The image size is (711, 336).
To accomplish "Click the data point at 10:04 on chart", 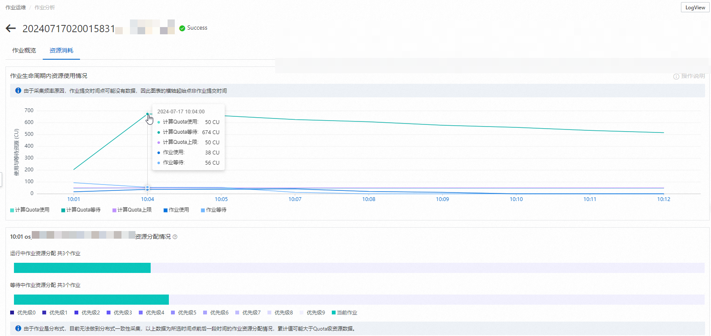I will [x=147, y=114].
